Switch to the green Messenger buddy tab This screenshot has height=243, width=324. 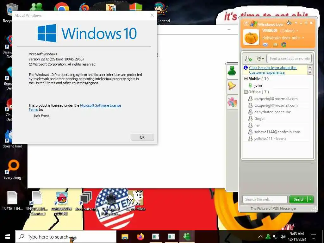click(232, 71)
